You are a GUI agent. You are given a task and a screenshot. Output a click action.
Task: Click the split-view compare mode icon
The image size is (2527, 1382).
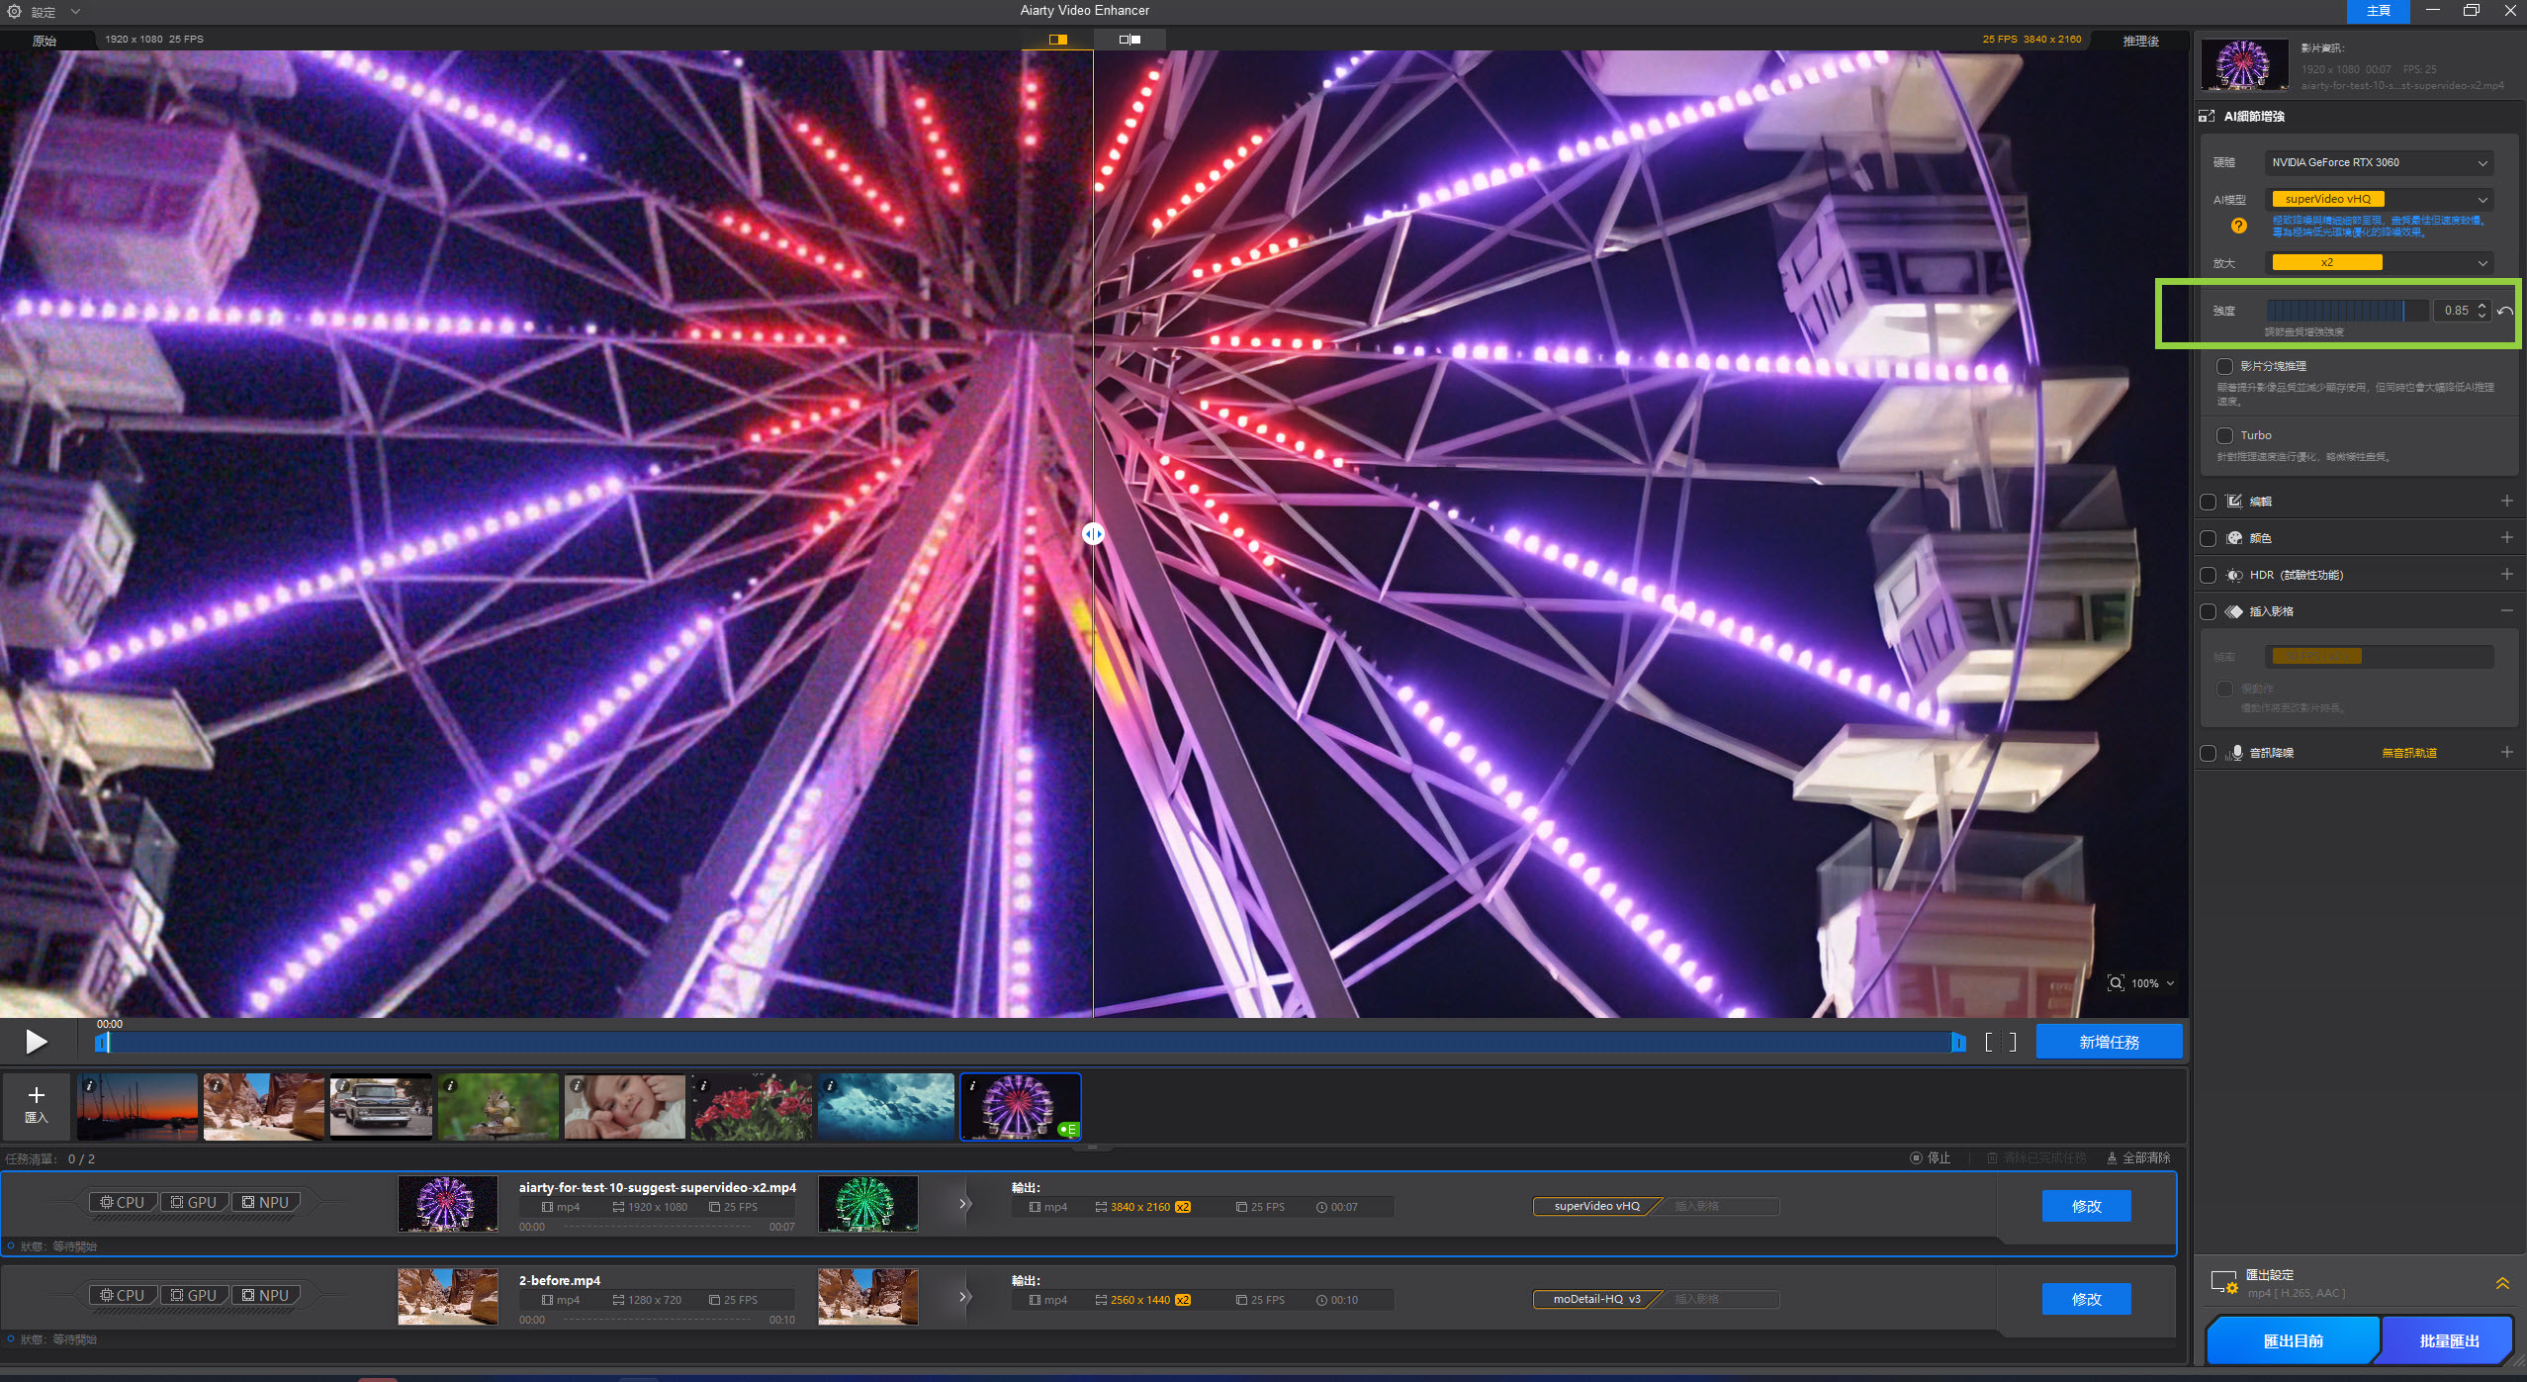coord(1057,40)
